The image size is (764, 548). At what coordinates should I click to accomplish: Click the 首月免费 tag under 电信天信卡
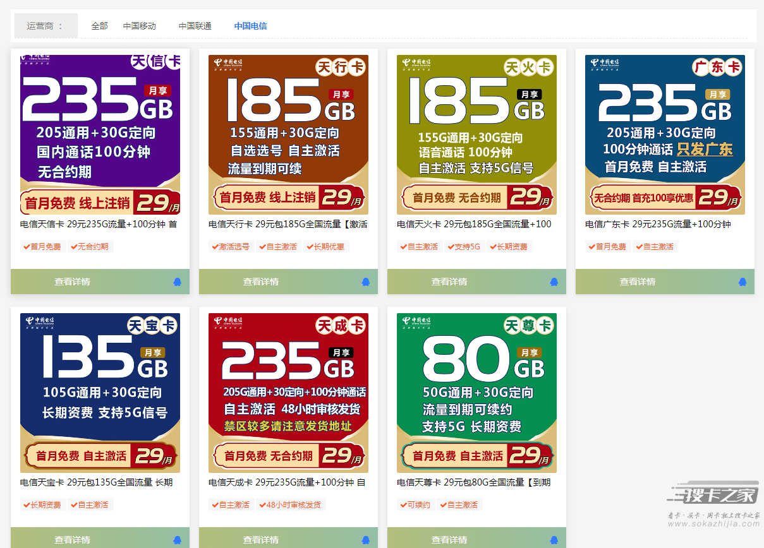click(x=42, y=247)
